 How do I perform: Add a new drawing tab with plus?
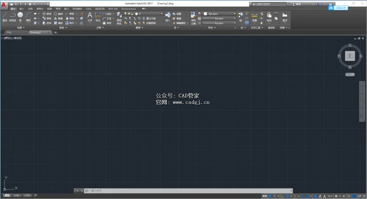[55, 33]
